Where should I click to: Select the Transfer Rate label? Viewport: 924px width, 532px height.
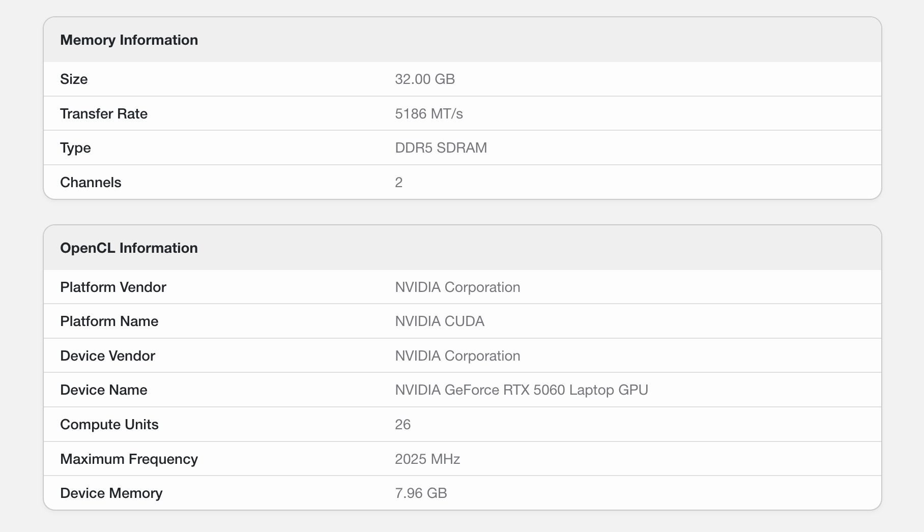click(104, 114)
